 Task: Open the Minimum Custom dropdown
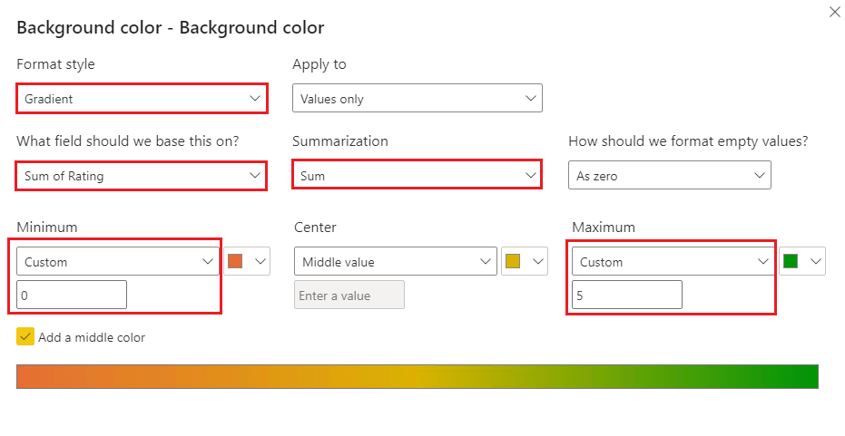click(x=118, y=262)
